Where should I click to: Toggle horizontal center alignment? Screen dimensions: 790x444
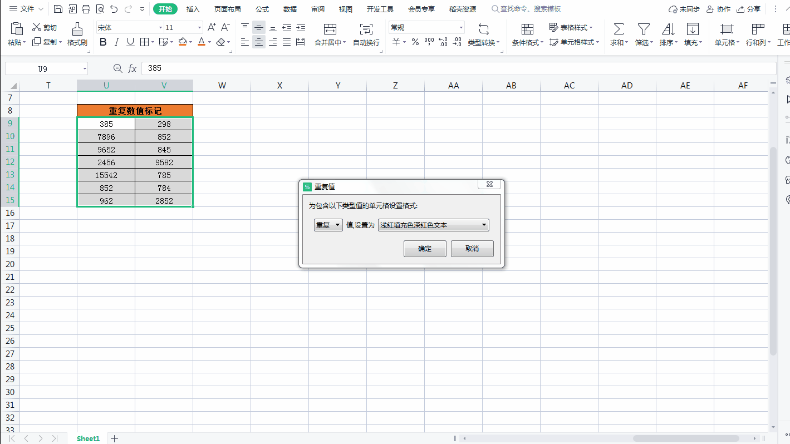[x=259, y=42]
